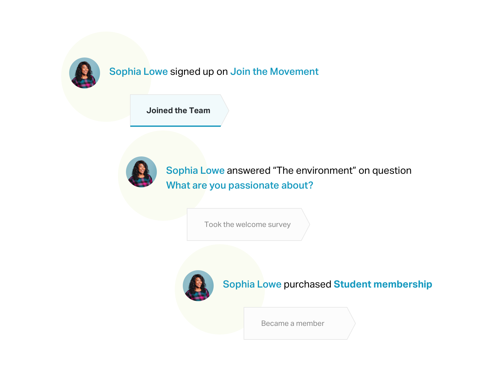The width and height of the screenshot is (494, 371).
Task: Open the What are you passionate about? question
Action: click(240, 185)
